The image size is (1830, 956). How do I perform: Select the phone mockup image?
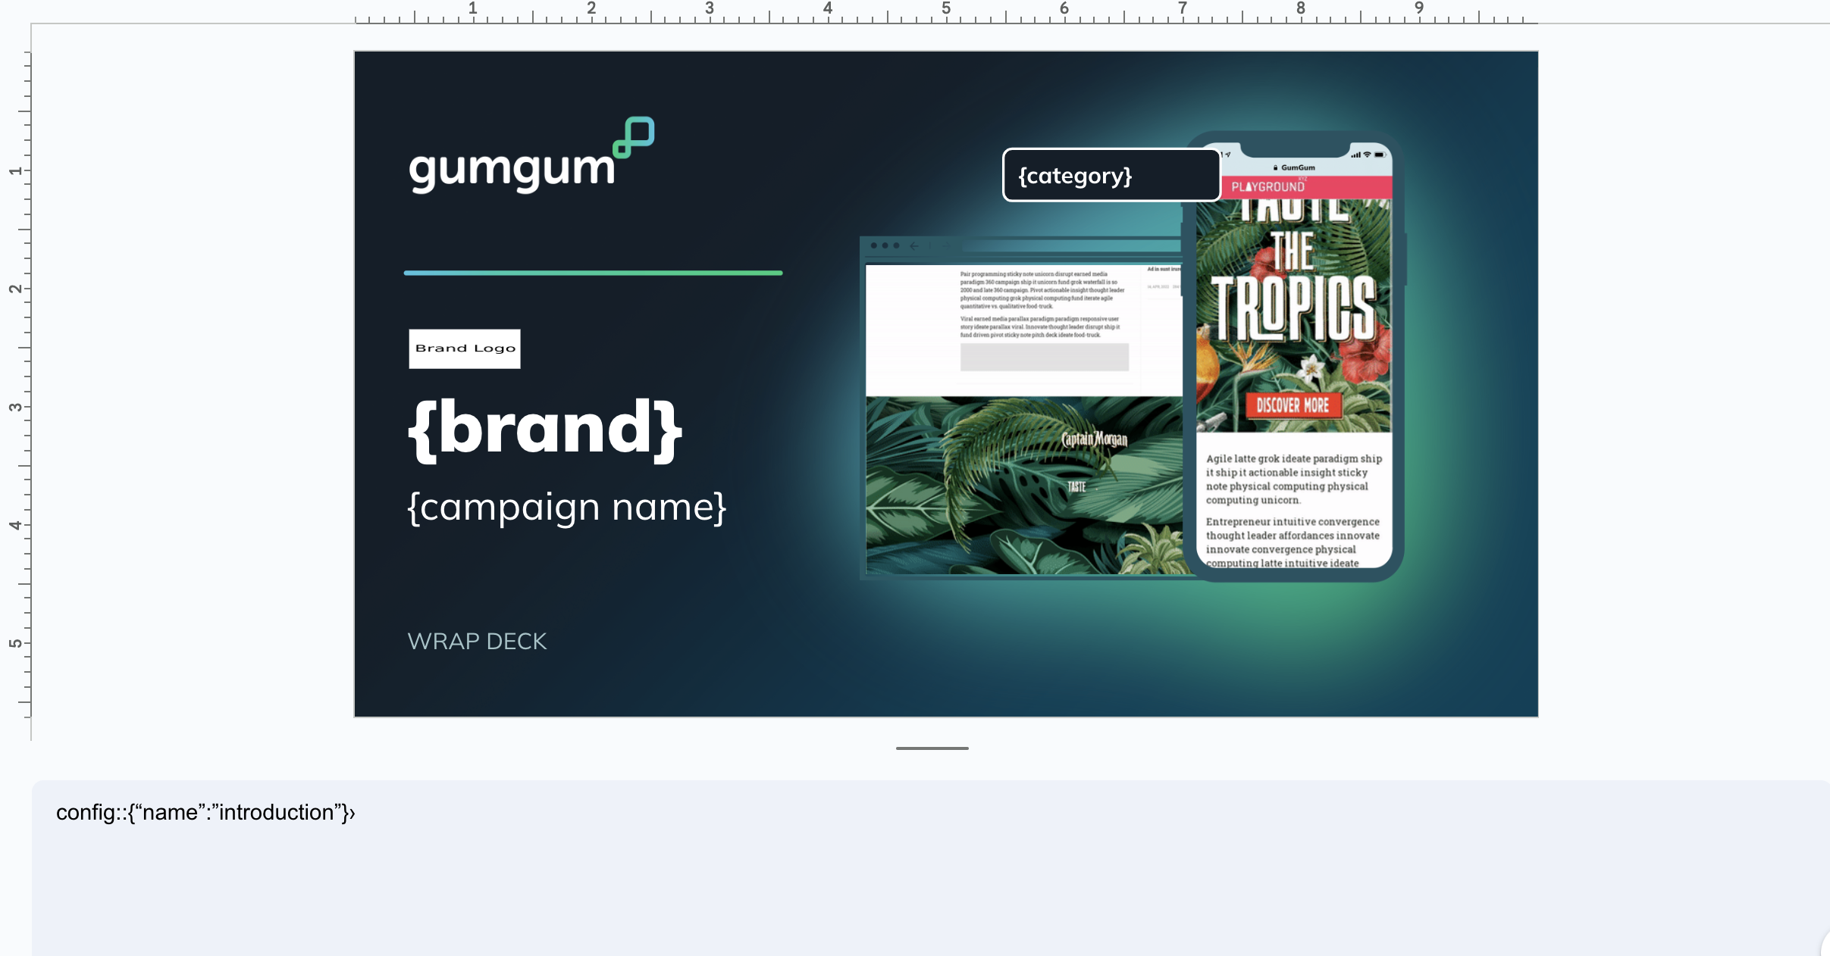[x=1294, y=356]
